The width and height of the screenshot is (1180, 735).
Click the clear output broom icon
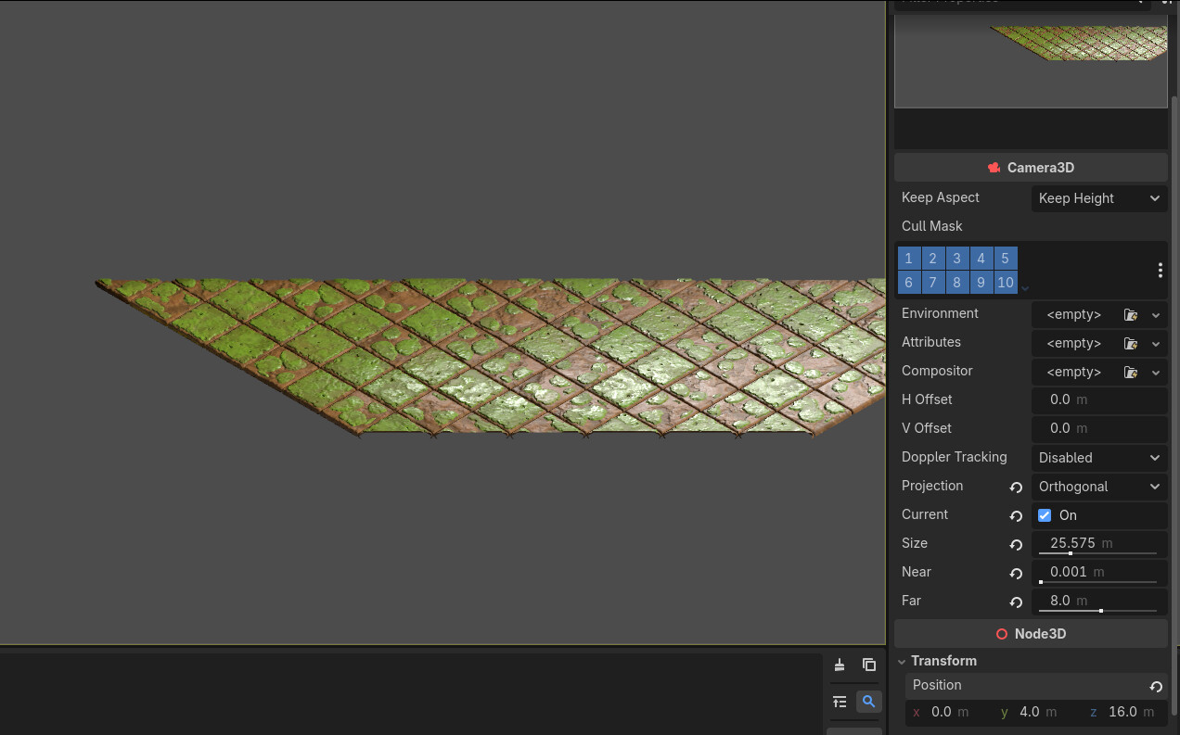[x=840, y=665]
